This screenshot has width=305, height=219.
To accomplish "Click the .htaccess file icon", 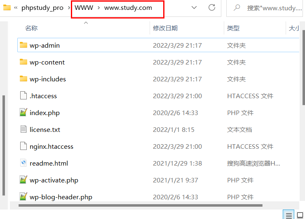I will click(23, 96).
